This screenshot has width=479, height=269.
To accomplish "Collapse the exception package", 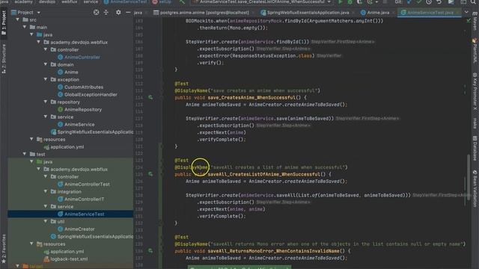I will click(x=46, y=79).
